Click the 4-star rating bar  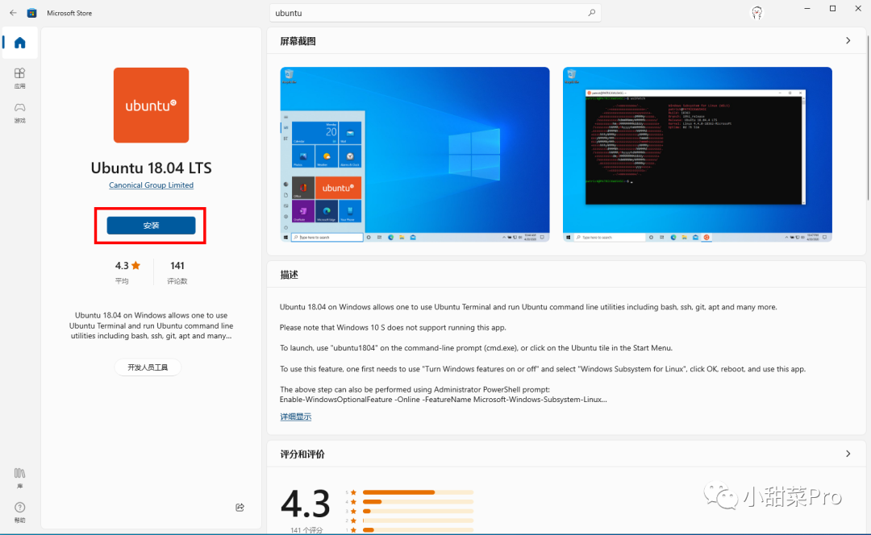pos(418,502)
